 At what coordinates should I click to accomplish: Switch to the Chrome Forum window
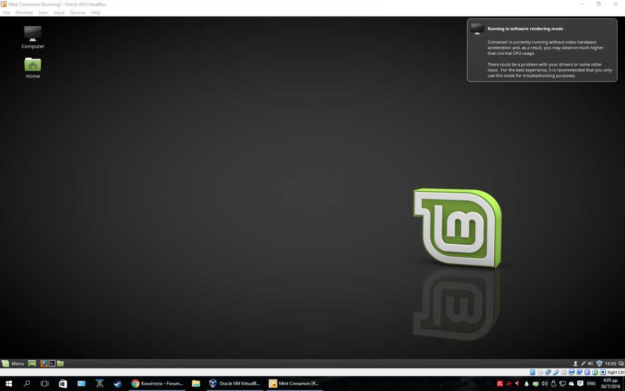pos(157,384)
